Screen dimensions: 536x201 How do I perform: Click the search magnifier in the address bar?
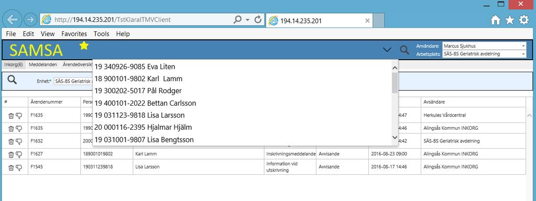click(237, 19)
